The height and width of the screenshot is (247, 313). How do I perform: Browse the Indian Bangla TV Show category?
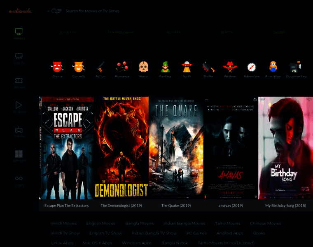click(154, 233)
